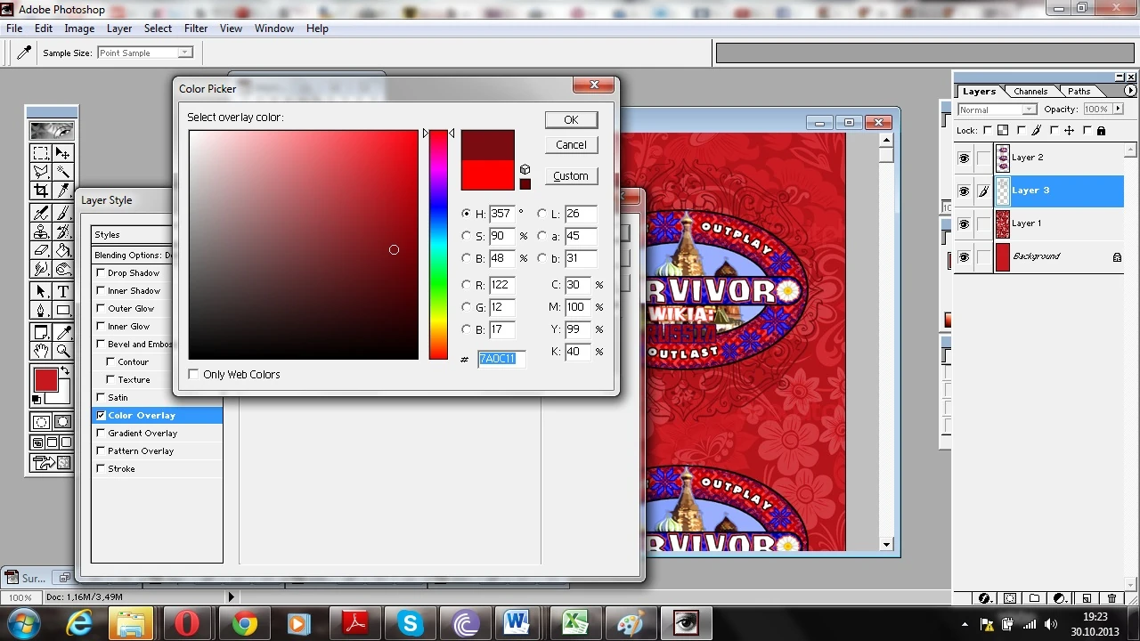
Task: Select the Crop tool
Action: pyautogui.click(x=41, y=191)
